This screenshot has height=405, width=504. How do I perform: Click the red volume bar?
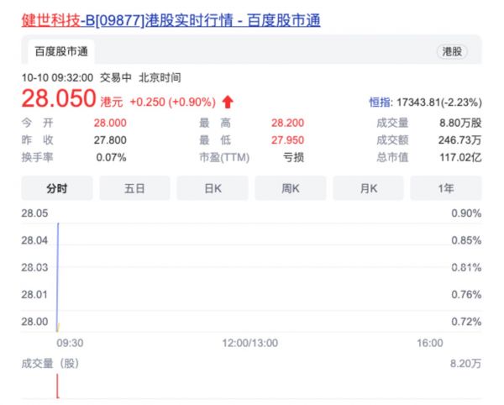(x=56, y=386)
